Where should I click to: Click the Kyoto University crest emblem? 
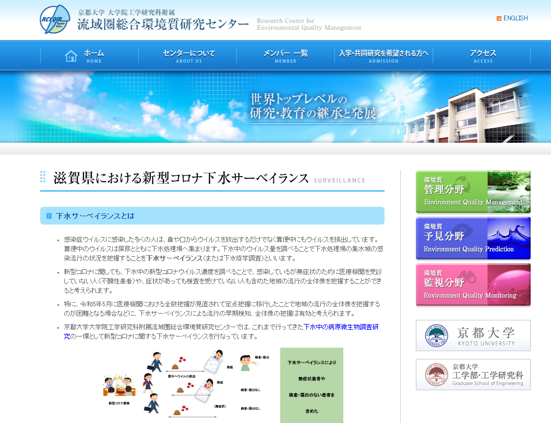pos(436,336)
